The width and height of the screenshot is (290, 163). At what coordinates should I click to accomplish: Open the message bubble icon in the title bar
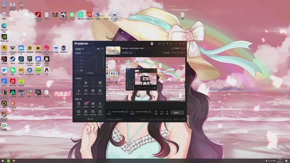(x=159, y=43)
